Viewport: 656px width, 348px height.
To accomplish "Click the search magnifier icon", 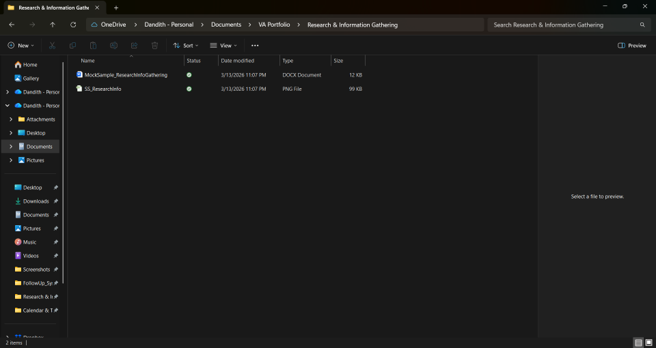I will click(x=642, y=25).
